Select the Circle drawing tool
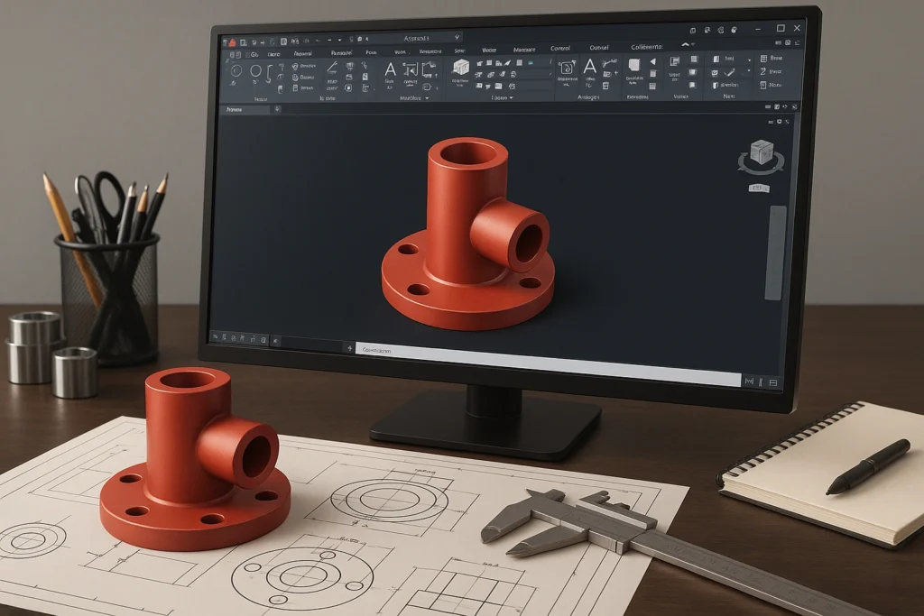Screen dimensions: 924x616 click(255, 70)
